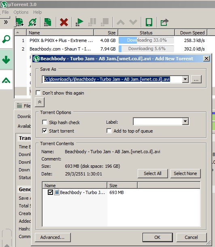This screenshot has height=247, width=215.
Task: Click the magnifier search sidebar icon
Action: 6,39
